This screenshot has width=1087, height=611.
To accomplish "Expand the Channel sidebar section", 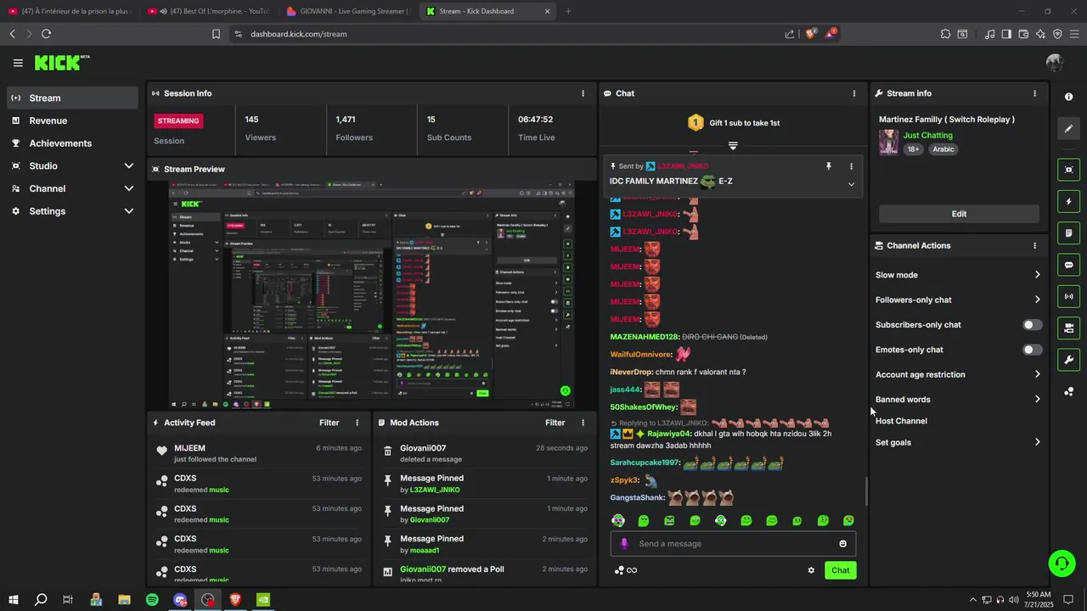I will (72, 188).
